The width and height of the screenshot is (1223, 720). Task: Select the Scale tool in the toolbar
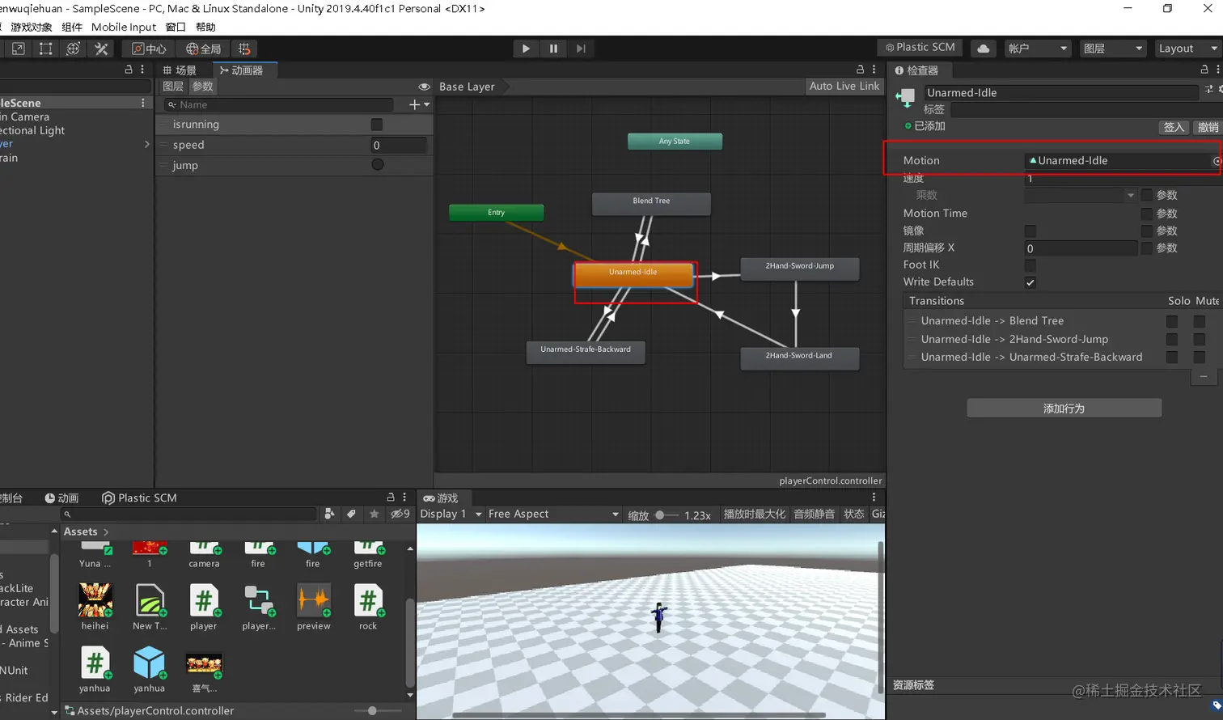tap(18, 49)
